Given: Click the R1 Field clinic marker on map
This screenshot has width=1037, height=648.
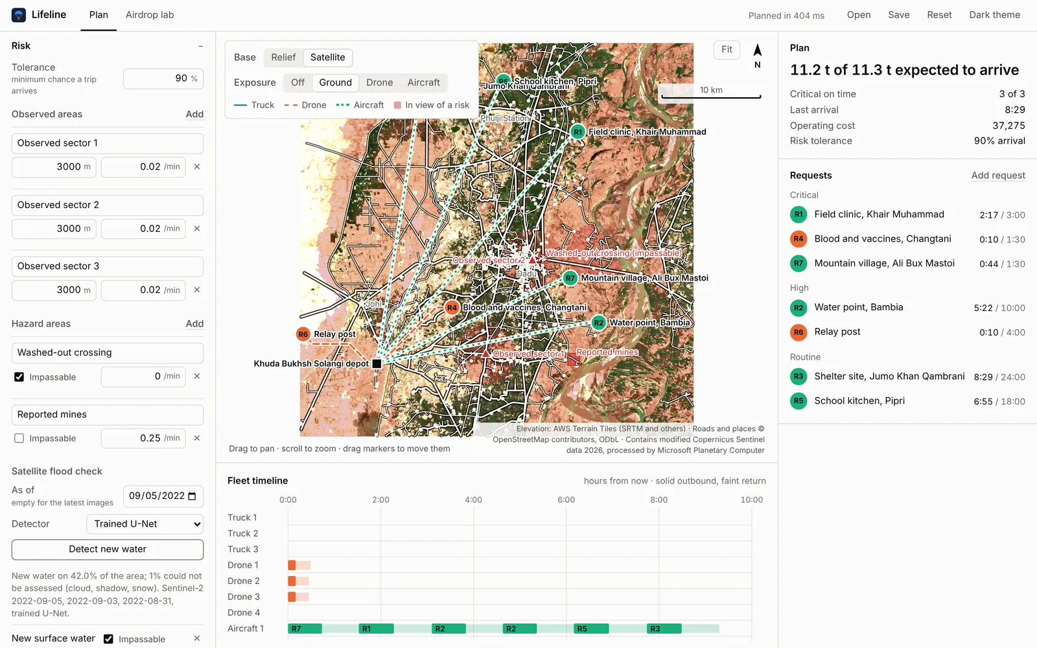Looking at the screenshot, I should point(577,132).
